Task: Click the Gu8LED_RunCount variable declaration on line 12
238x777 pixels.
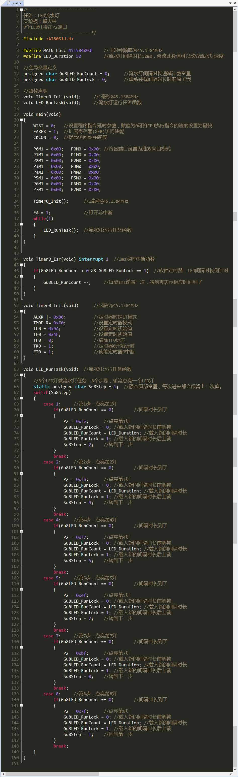Action: click(67, 74)
